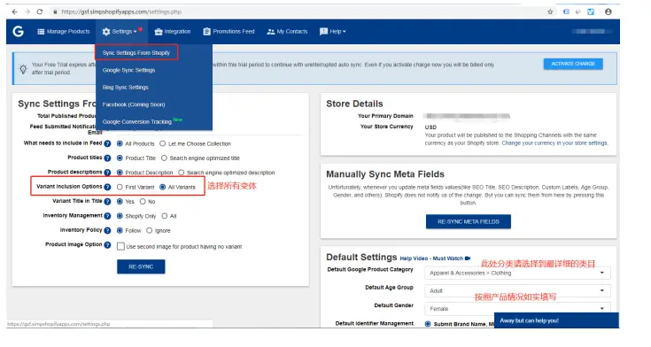The height and width of the screenshot is (347, 651).
Task: Open the Default Gender dropdown
Action: point(517,308)
